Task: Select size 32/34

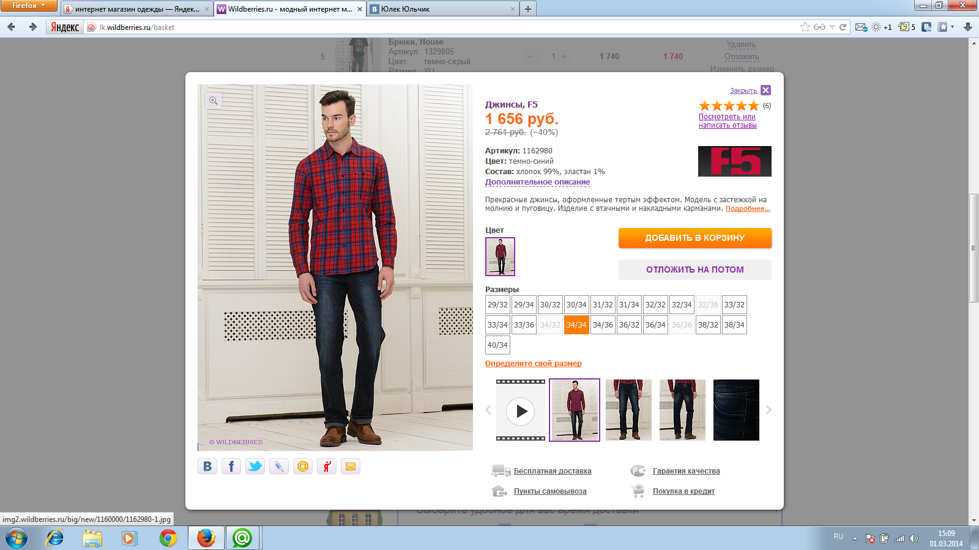Action: (682, 305)
